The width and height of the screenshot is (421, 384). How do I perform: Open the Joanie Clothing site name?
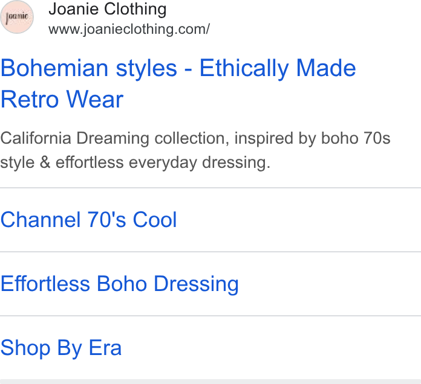click(x=108, y=9)
